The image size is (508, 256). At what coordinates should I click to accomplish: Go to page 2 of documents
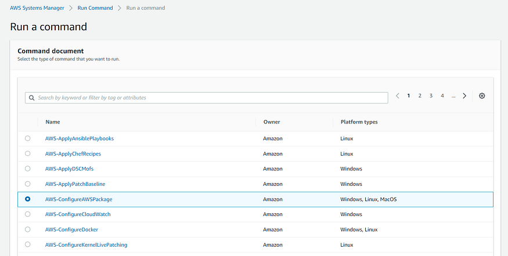coord(420,96)
